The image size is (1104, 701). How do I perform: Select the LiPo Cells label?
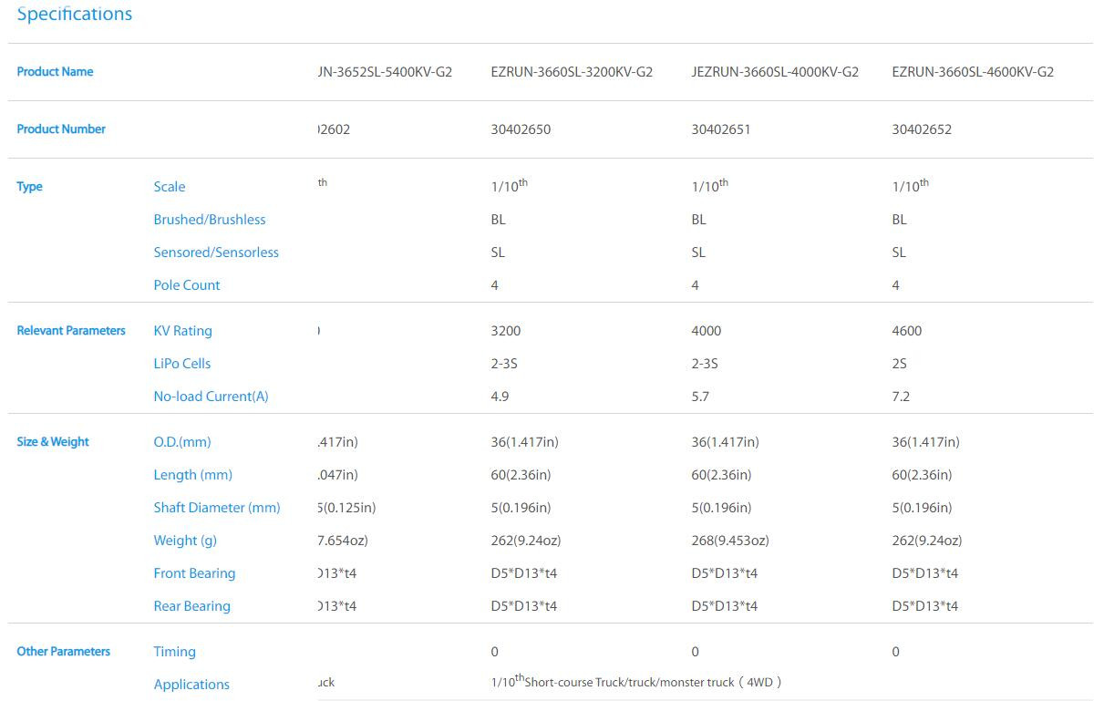(x=182, y=364)
